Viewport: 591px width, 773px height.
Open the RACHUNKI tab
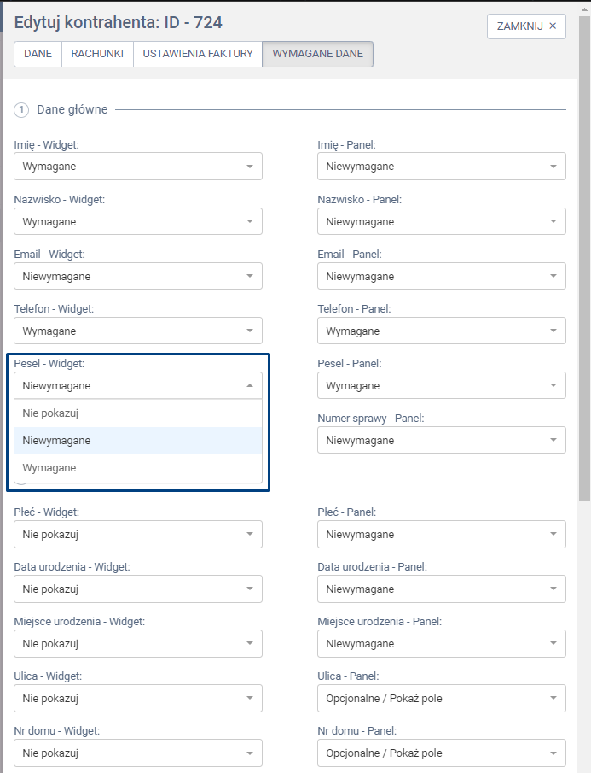(x=97, y=54)
